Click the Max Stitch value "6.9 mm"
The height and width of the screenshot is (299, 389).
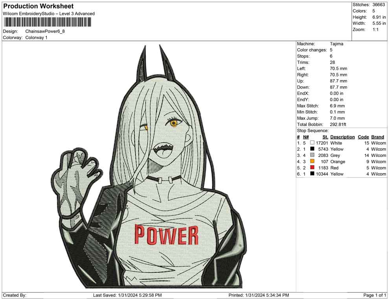(x=337, y=106)
